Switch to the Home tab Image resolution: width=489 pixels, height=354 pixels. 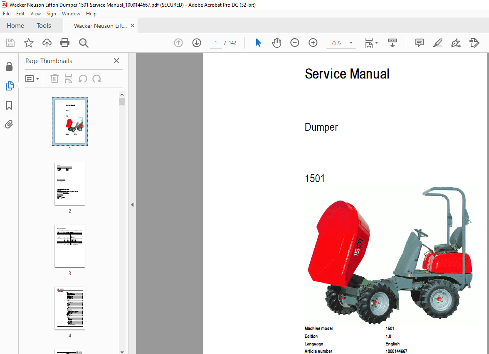tap(15, 25)
